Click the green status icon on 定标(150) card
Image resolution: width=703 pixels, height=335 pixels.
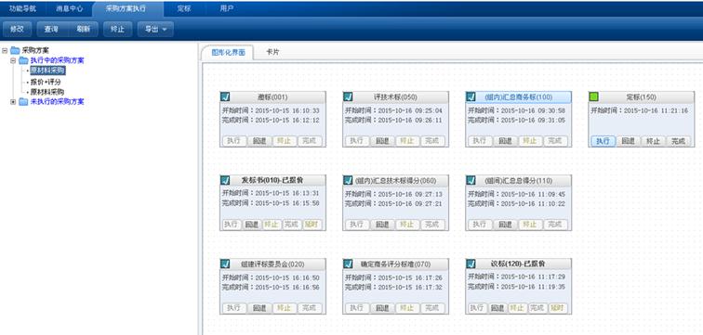point(594,97)
